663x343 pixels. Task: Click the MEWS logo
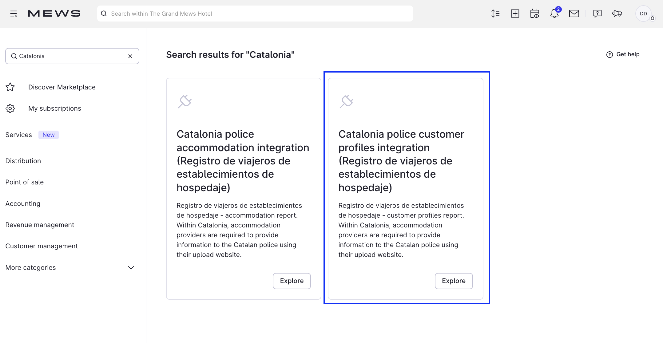coord(54,14)
